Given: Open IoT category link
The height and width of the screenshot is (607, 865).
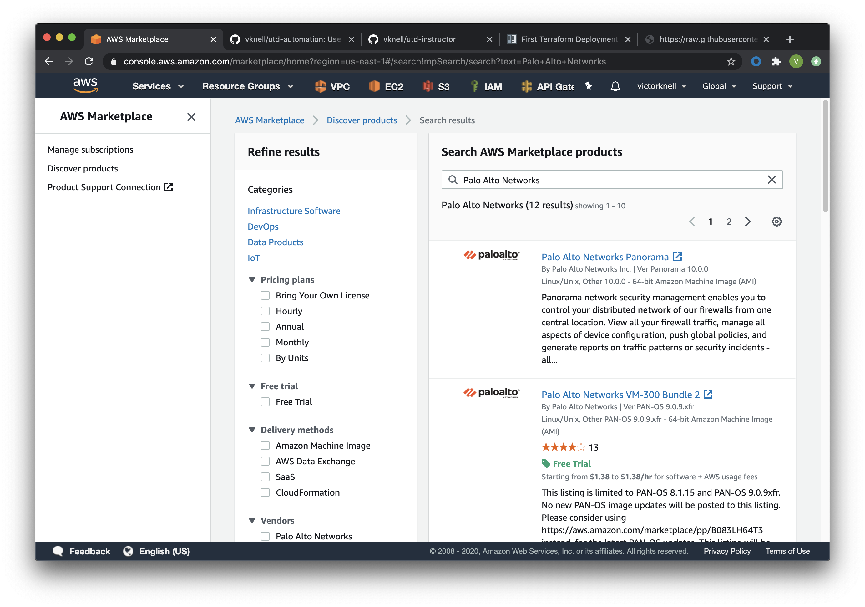Looking at the screenshot, I should pyautogui.click(x=254, y=258).
